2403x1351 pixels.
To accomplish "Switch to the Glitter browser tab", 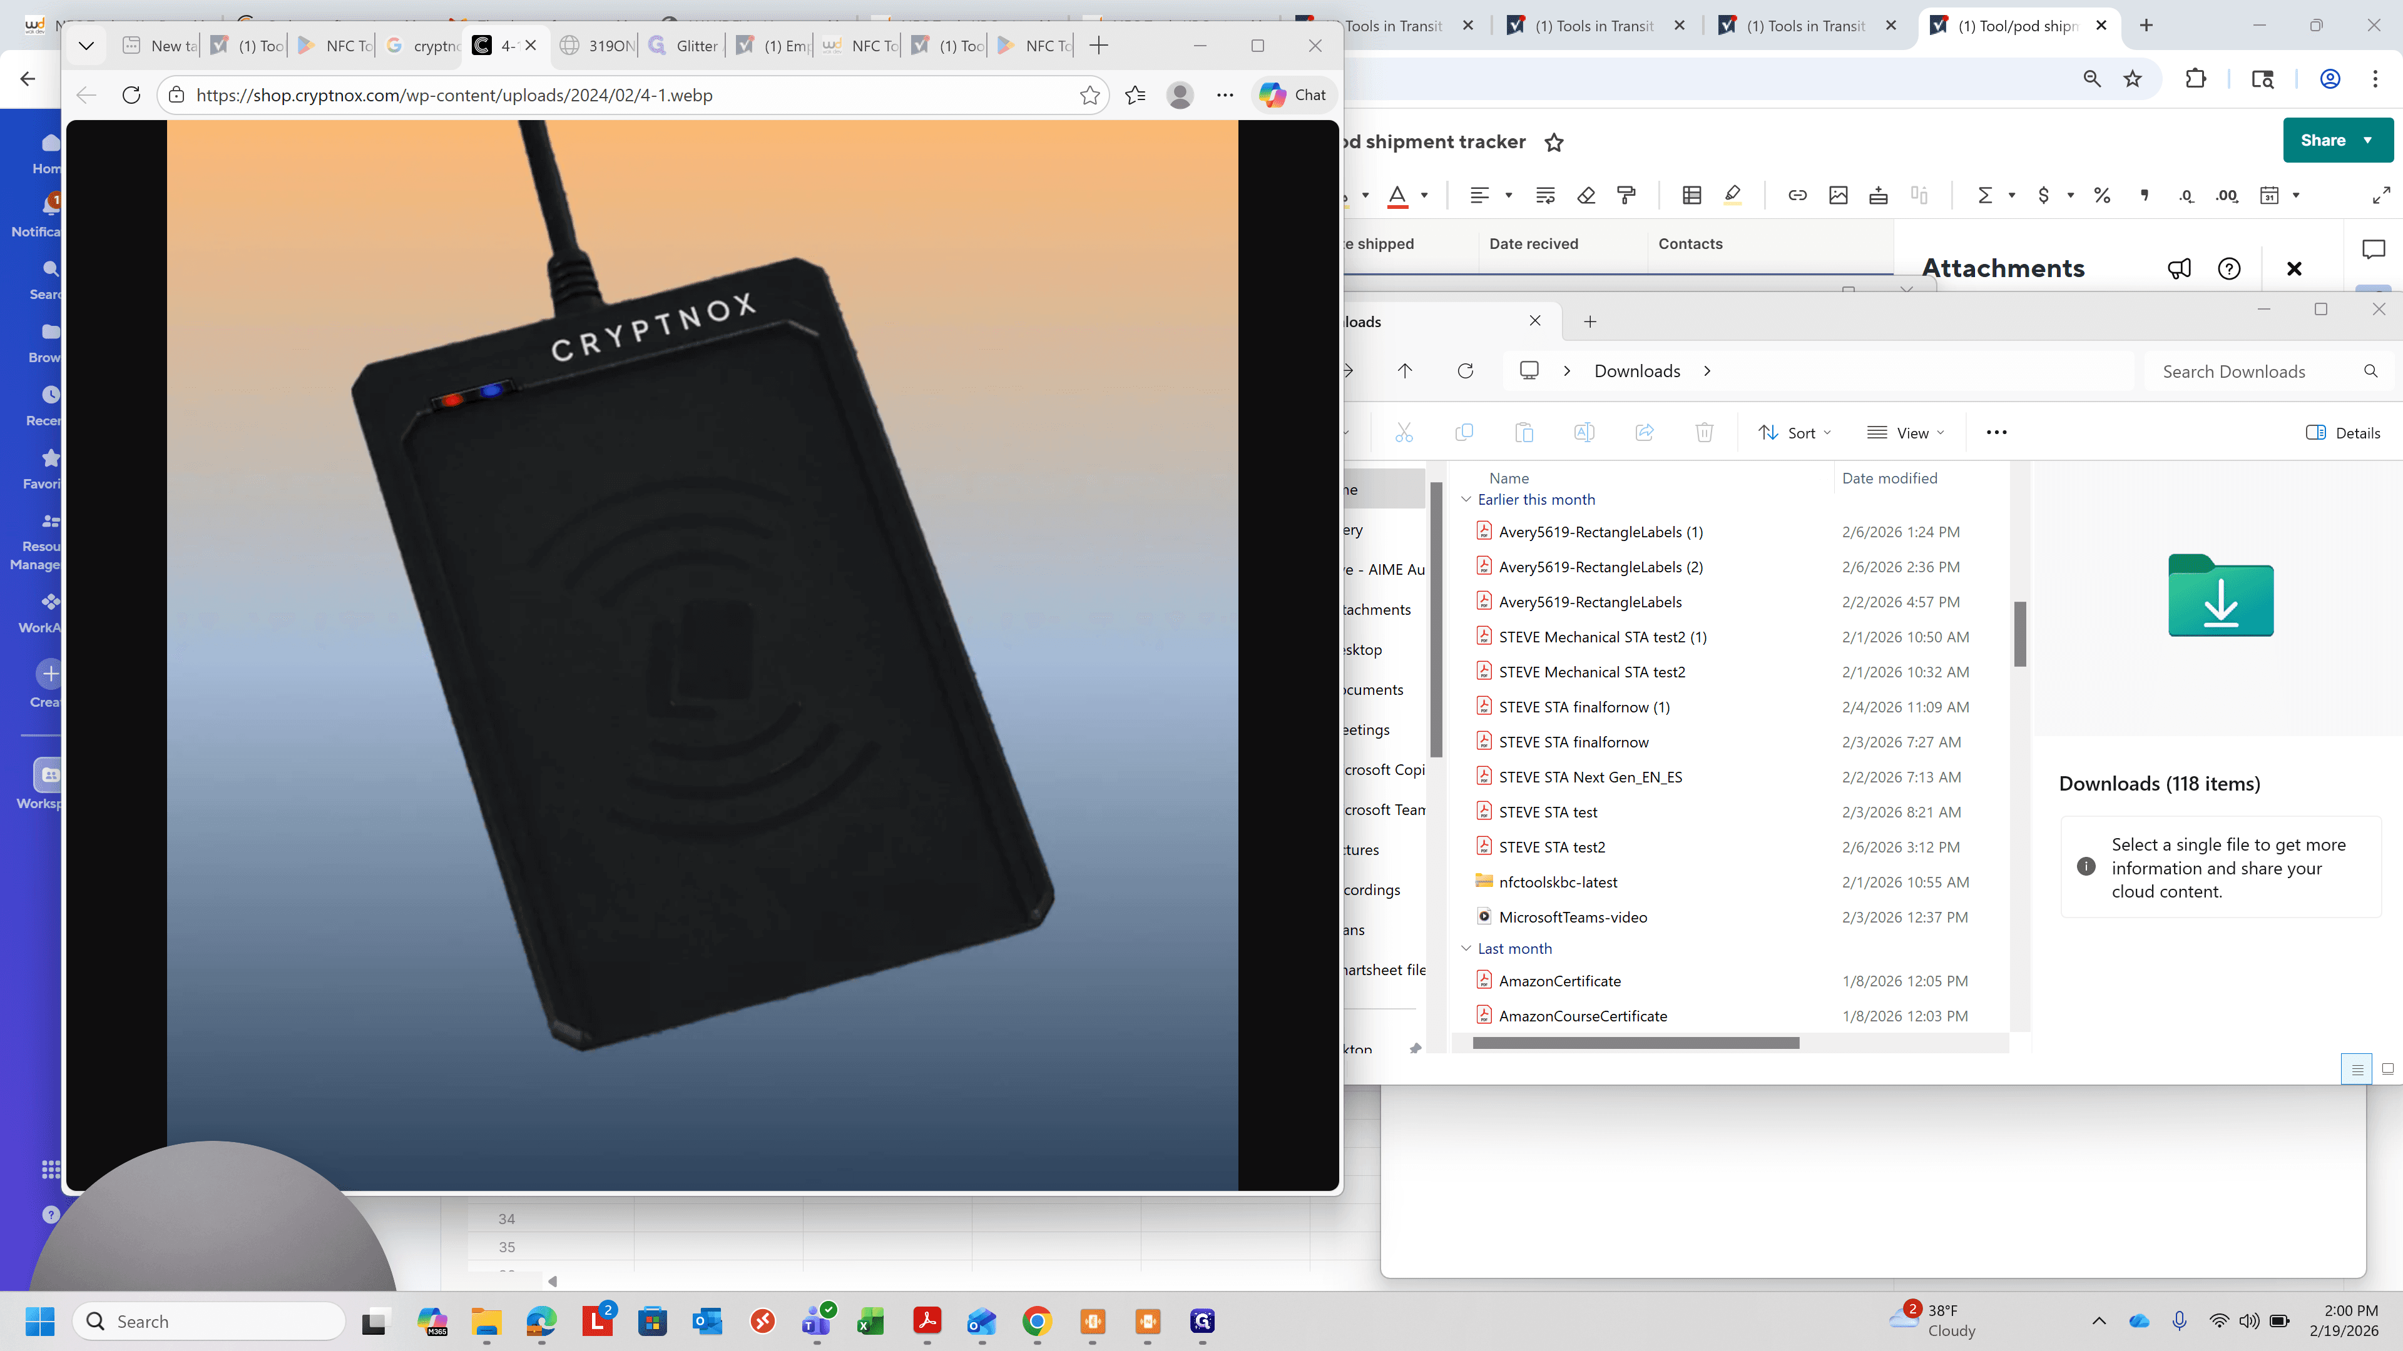I will [x=684, y=46].
